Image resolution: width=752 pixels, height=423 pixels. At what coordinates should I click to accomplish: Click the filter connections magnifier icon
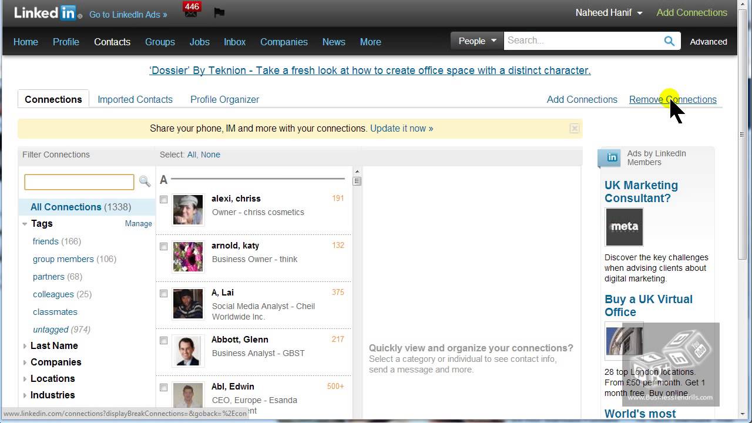click(x=145, y=182)
